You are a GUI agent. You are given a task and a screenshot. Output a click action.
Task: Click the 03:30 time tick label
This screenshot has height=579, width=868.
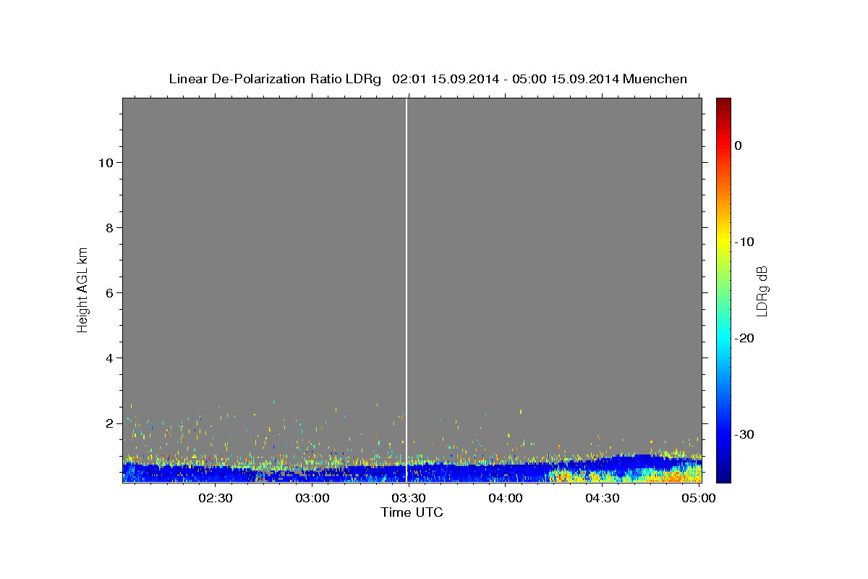[409, 498]
